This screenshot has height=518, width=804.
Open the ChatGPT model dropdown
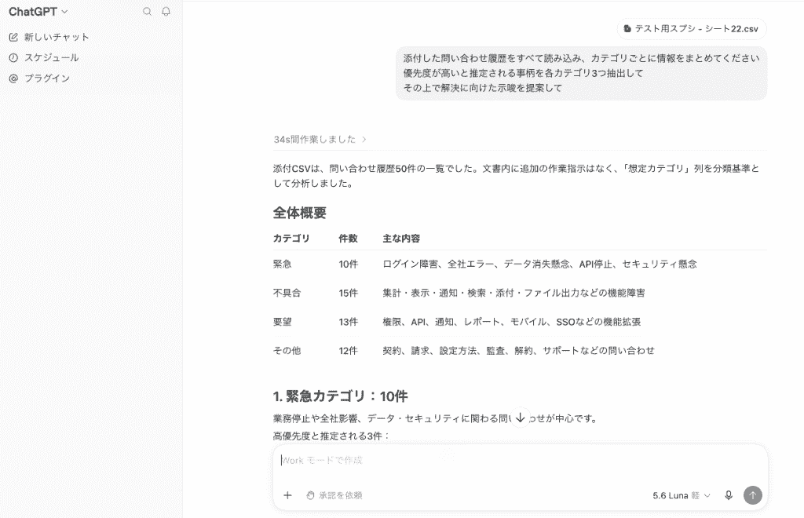[x=38, y=11]
